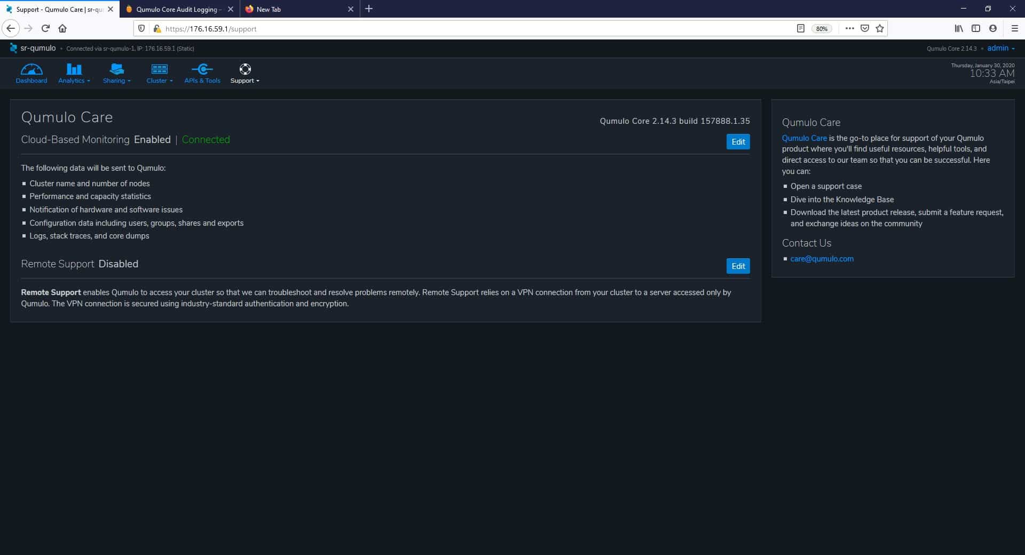The height and width of the screenshot is (555, 1025).
Task: Click the Qumulo Core 2.14.3 build text
Action: point(675,121)
